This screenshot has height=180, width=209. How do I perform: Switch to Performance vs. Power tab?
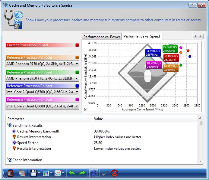point(102,37)
